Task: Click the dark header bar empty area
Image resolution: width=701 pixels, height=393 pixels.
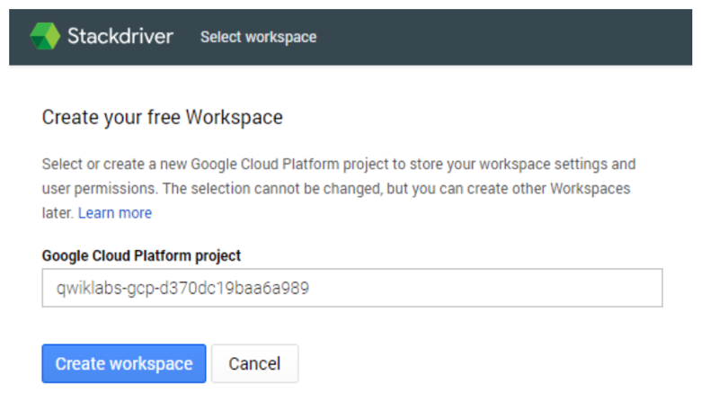Action: pyautogui.click(x=492, y=37)
